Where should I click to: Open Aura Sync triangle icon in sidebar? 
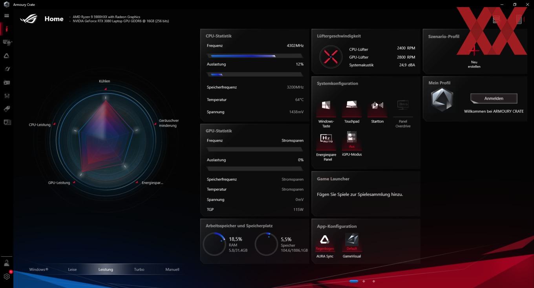click(6, 56)
